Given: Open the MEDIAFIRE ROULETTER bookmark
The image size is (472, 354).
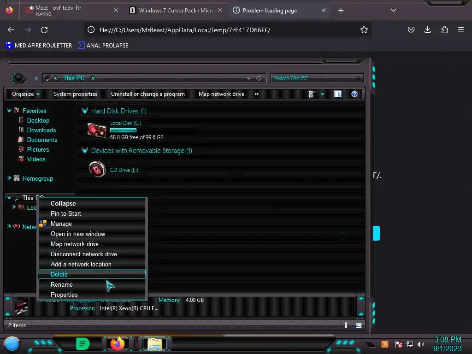Looking at the screenshot, I should [39, 46].
